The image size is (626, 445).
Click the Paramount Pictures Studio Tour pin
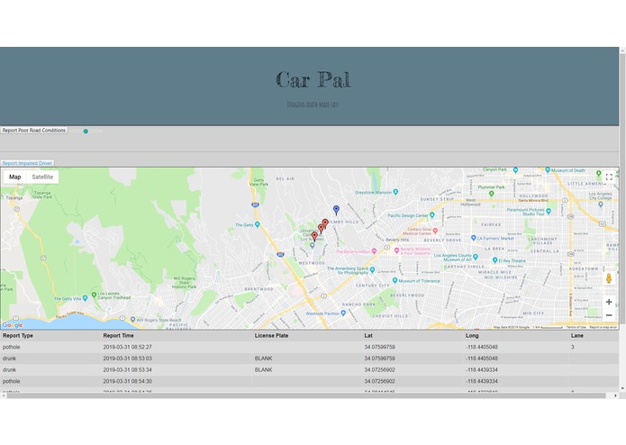click(x=549, y=211)
